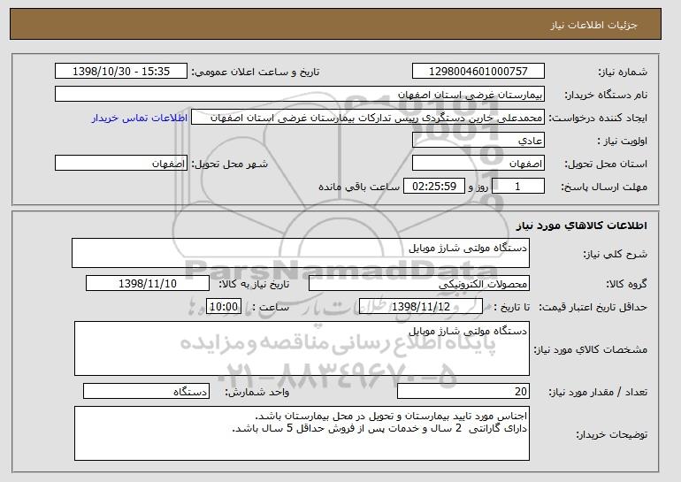This screenshot has height=482, width=681.
Task: Click the time field showing 10:00
Action: (x=224, y=307)
